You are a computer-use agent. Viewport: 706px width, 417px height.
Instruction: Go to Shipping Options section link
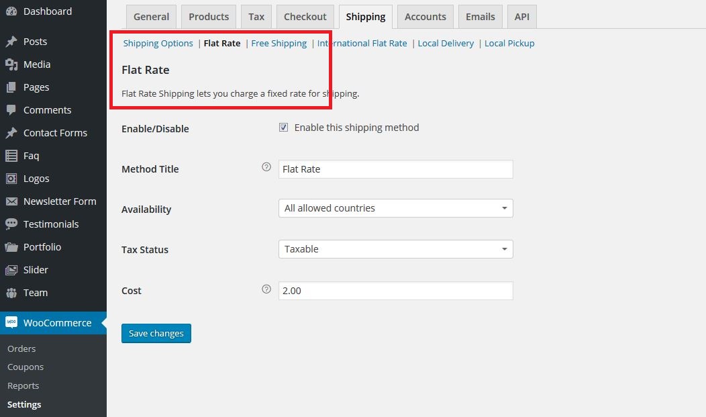tap(158, 43)
